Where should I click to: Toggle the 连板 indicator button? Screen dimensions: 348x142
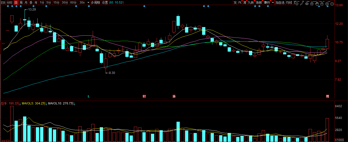tap(259, 3)
